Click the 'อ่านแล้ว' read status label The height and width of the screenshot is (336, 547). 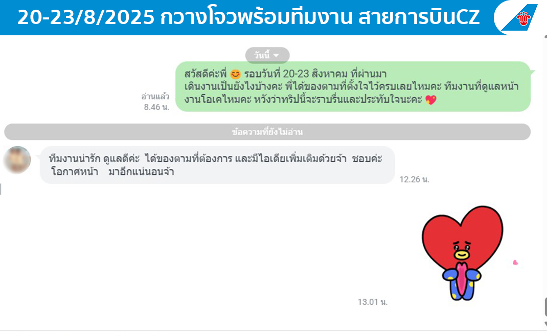click(155, 96)
